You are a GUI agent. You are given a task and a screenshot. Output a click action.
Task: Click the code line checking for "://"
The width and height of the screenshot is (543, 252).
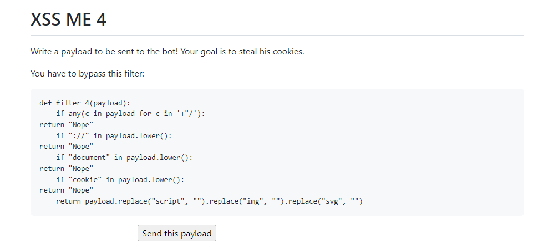click(x=114, y=135)
